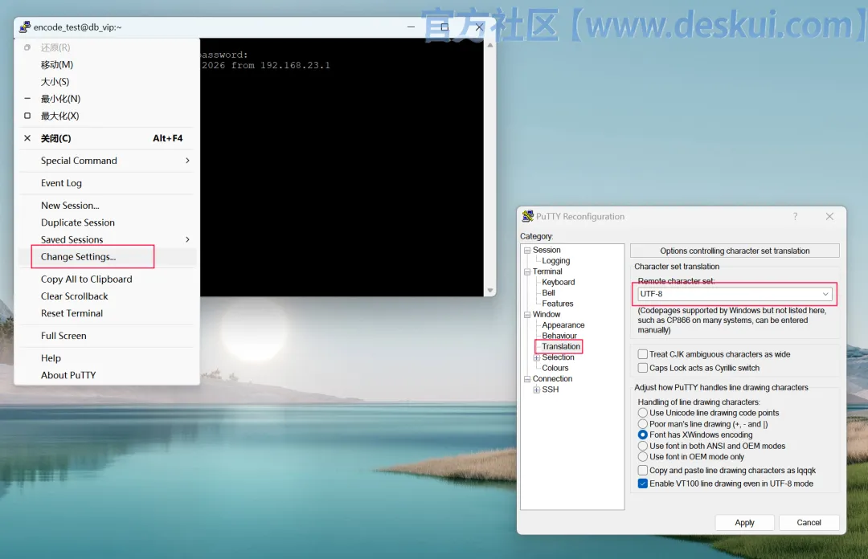Select 大小(S) in the system menu
The width and height of the screenshot is (868, 559).
[x=108, y=82]
